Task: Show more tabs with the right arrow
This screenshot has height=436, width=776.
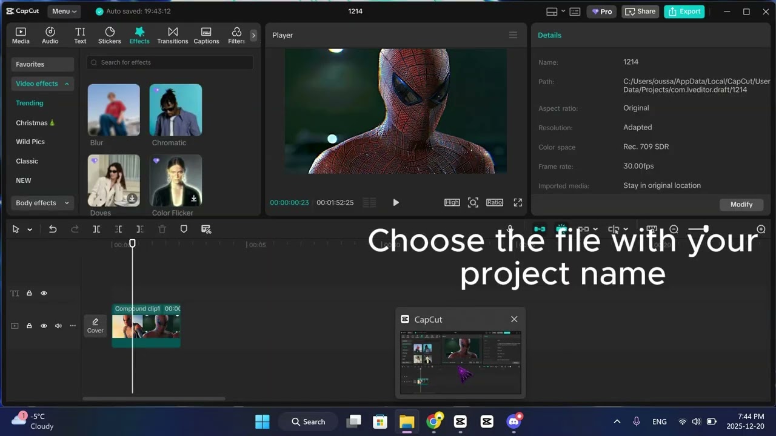Action: click(253, 36)
